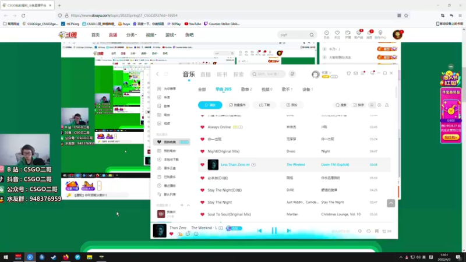Click the 下载 download button
This screenshot has width=466, height=262.
264,105
